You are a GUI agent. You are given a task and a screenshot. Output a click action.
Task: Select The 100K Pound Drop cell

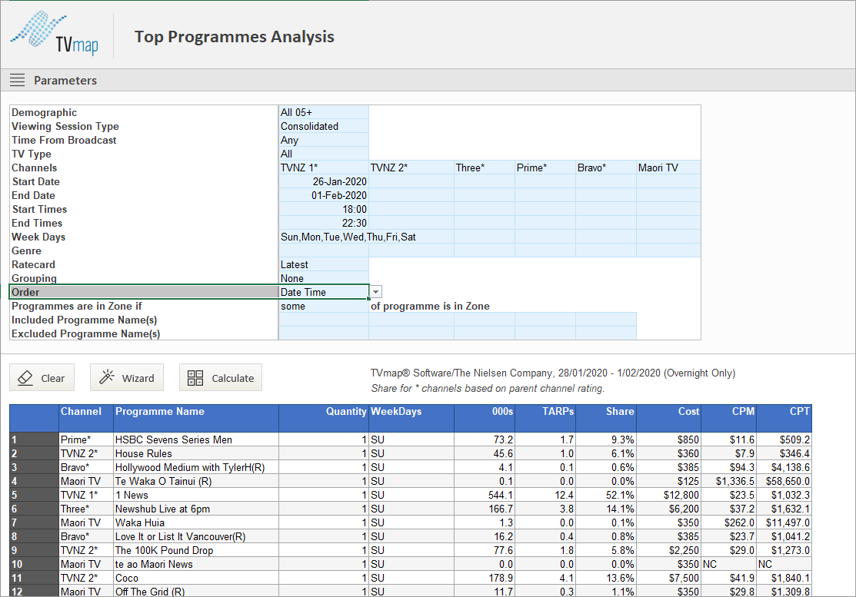point(196,551)
